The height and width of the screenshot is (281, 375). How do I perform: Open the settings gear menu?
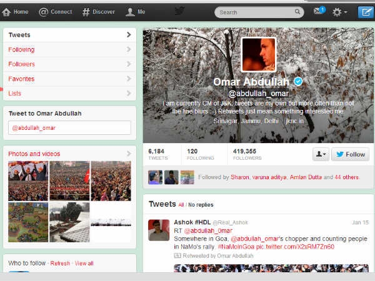tap(339, 12)
